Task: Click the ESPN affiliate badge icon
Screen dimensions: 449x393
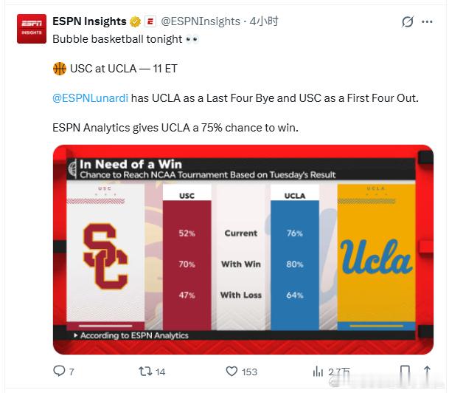Action: (x=150, y=21)
